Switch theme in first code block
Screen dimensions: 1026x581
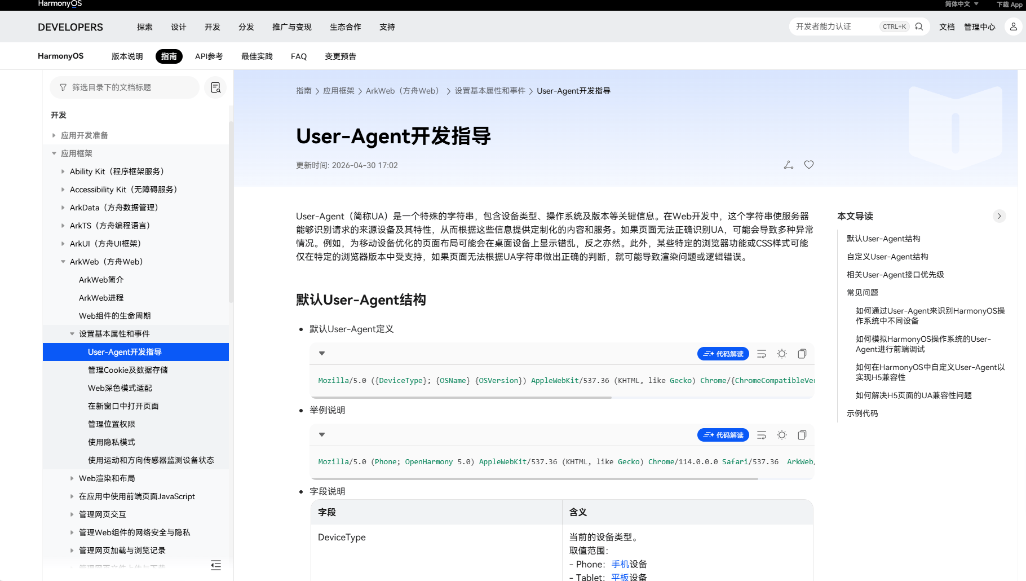point(782,354)
